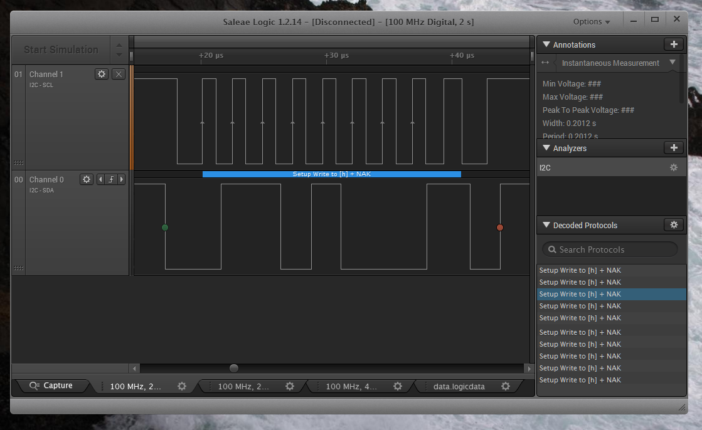Open the Options menu
The height and width of the screenshot is (430, 702).
[592, 21]
